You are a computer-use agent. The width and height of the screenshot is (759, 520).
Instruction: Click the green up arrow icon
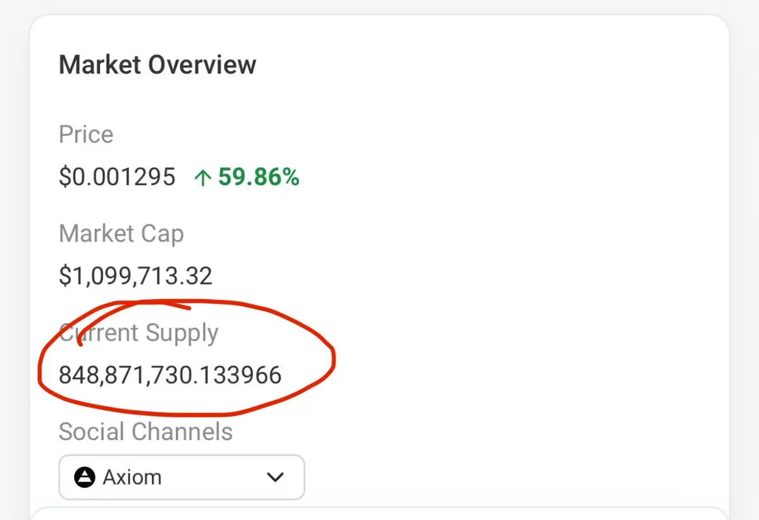[202, 178]
